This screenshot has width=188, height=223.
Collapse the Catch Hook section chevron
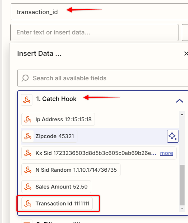[x=179, y=101]
